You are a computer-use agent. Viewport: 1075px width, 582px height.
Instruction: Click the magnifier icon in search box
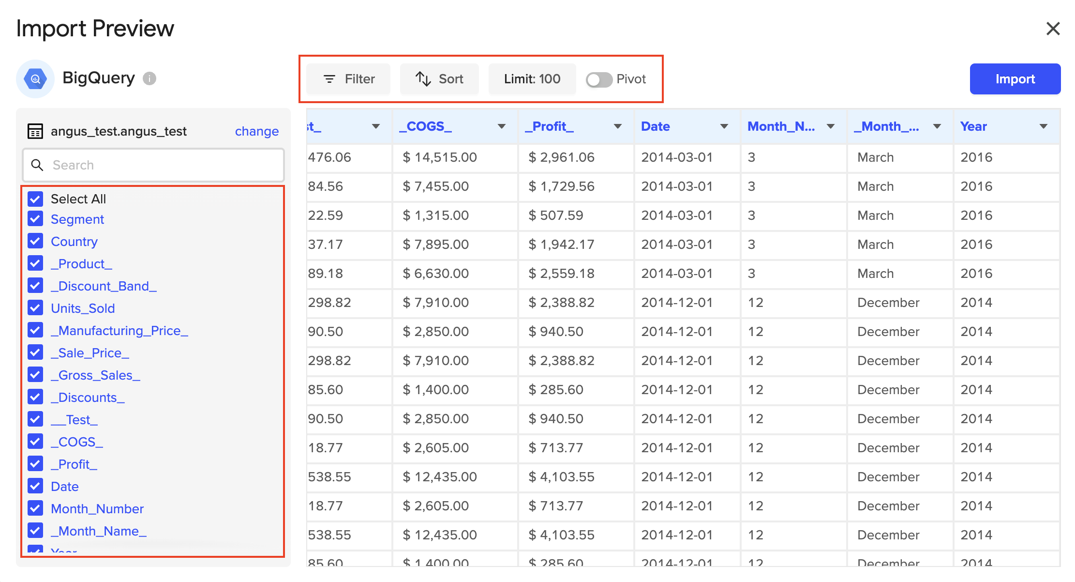37,165
